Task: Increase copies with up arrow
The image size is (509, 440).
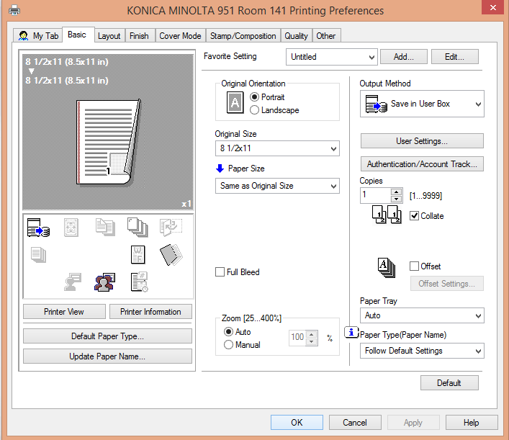Action: coord(397,192)
